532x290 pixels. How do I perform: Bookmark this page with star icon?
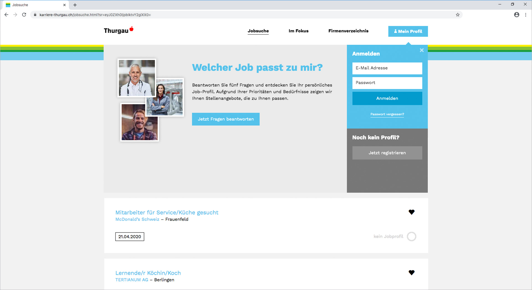pyautogui.click(x=457, y=15)
